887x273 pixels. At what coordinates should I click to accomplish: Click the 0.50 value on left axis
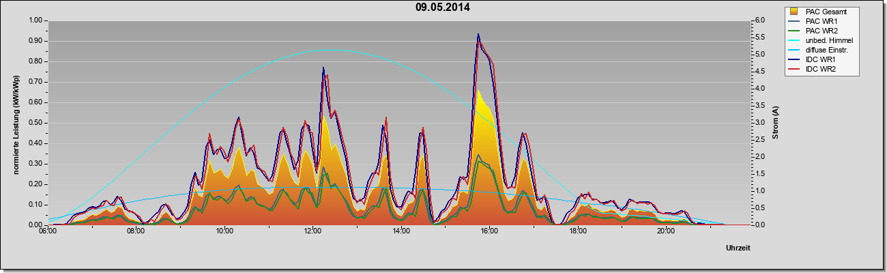[35, 123]
